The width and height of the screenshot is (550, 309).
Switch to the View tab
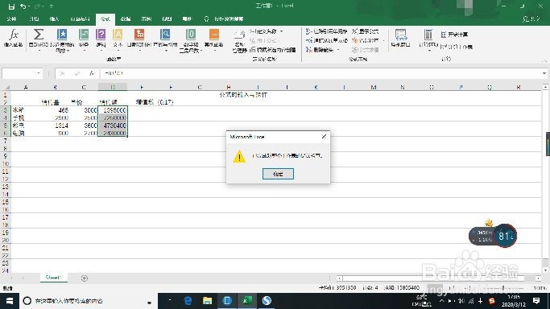point(167,19)
